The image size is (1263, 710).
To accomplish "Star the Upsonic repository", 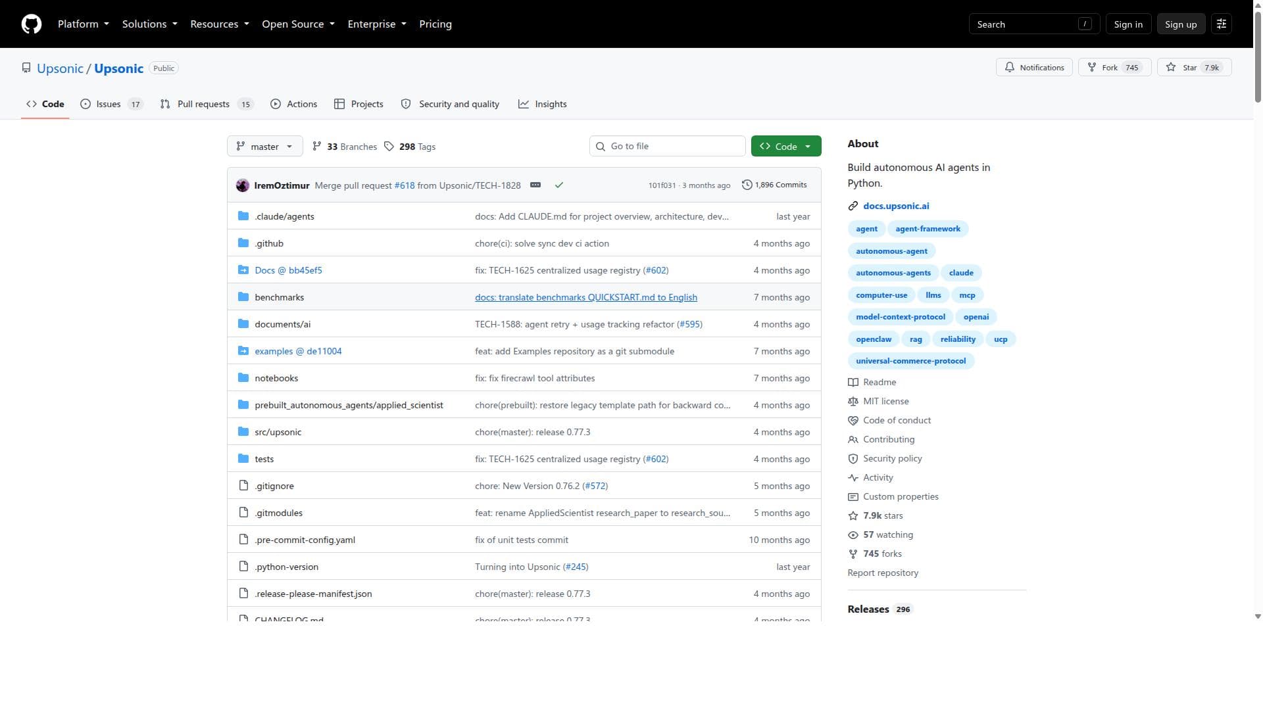I will [1194, 68].
